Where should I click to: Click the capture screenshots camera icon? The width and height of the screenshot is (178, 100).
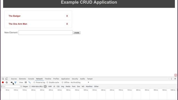pyautogui.click(x=12, y=82)
